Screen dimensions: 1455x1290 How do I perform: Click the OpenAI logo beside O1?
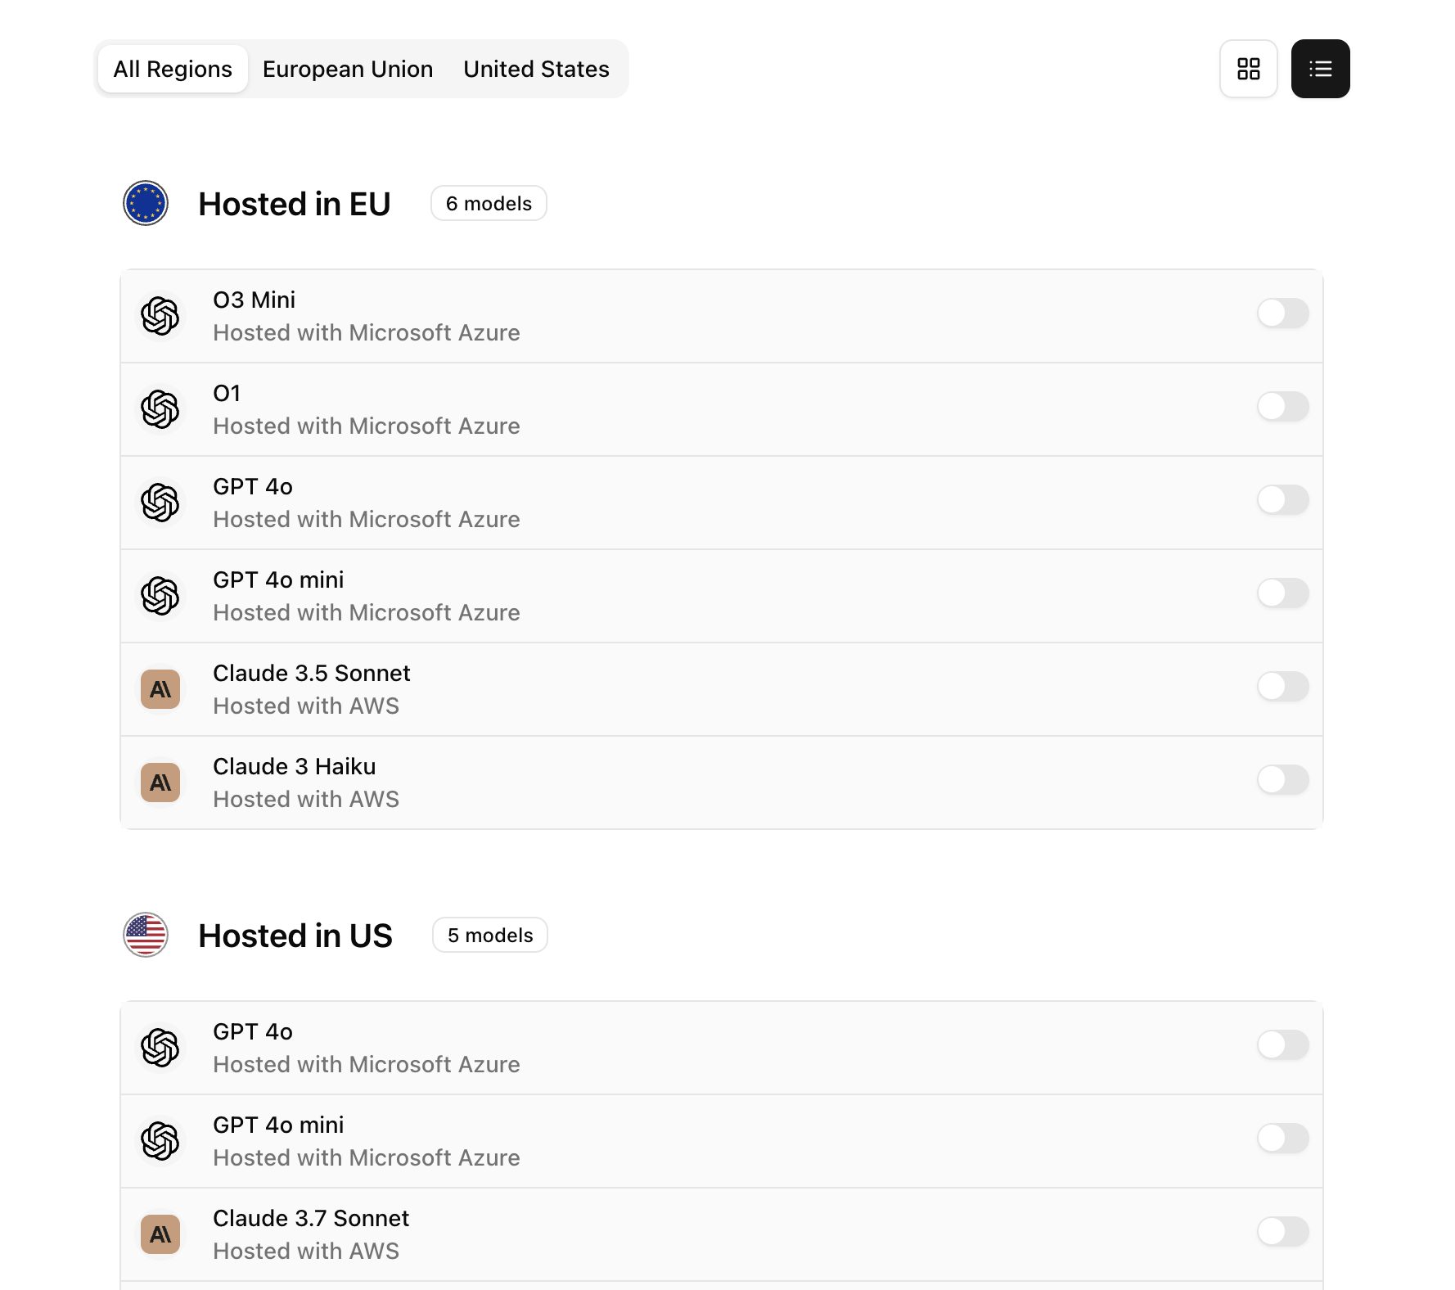(x=160, y=409)
